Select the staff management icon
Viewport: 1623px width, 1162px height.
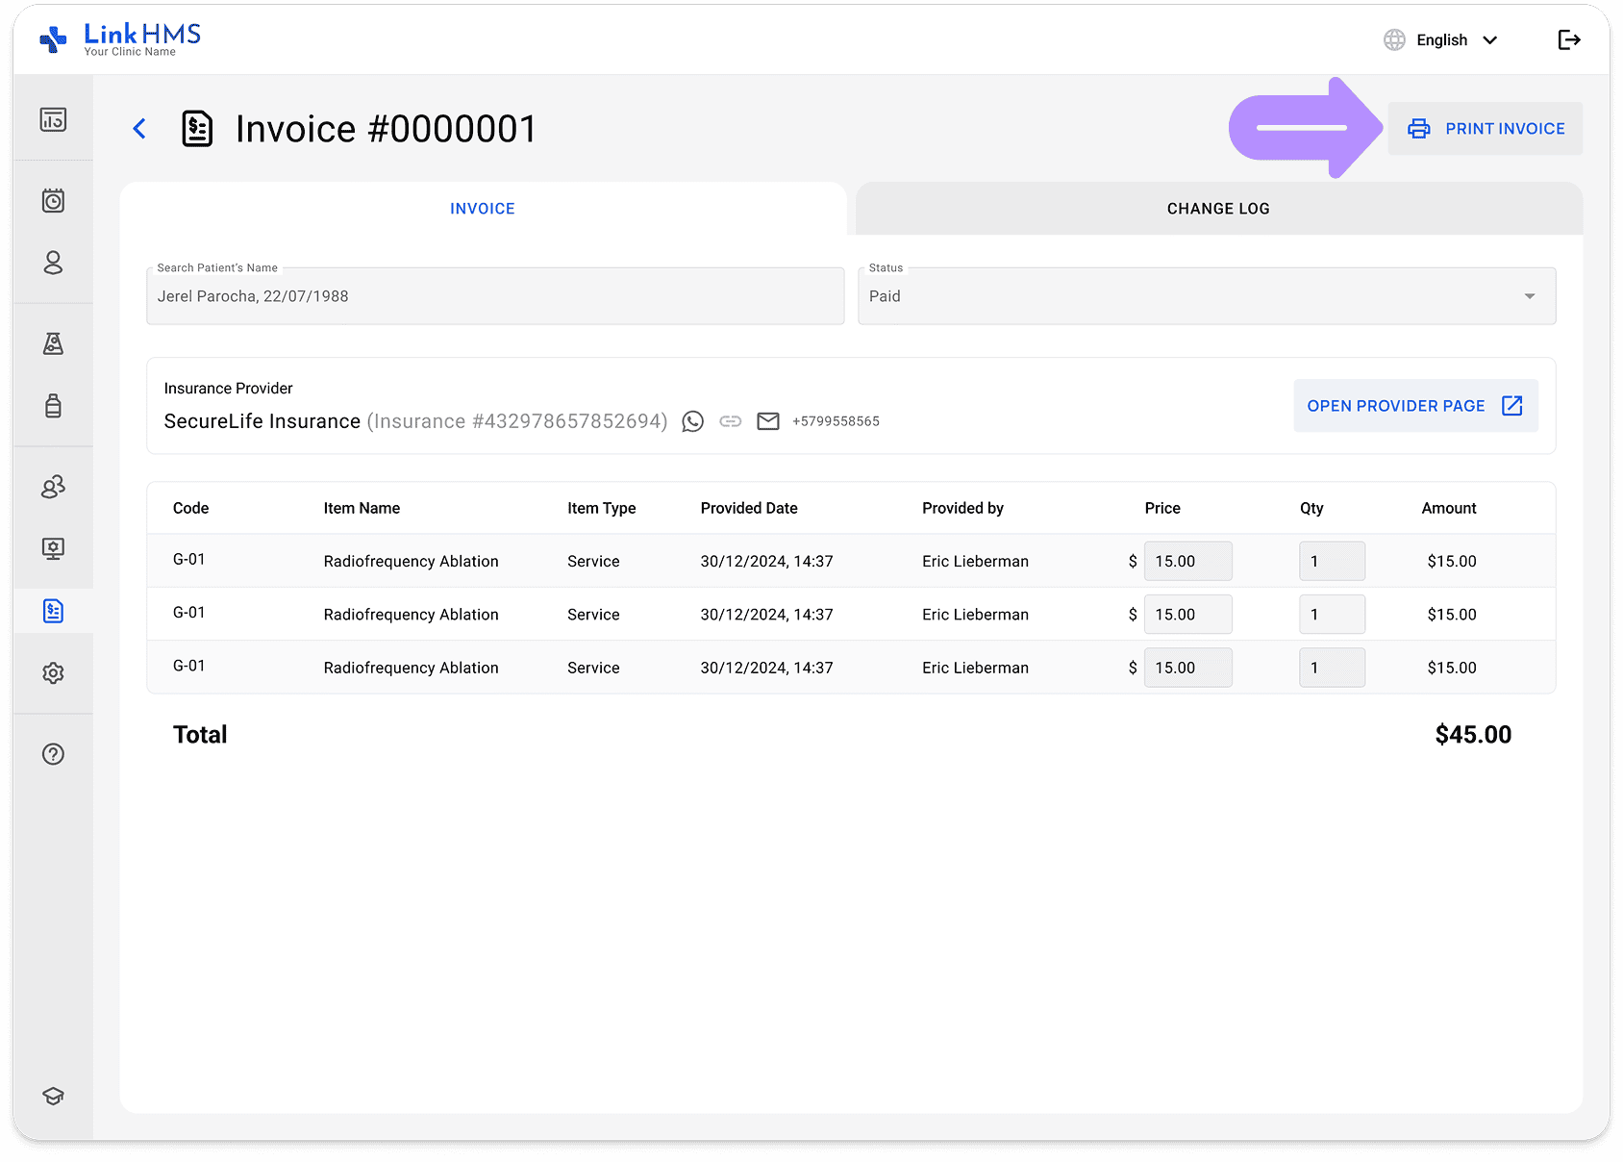point(53,487)
